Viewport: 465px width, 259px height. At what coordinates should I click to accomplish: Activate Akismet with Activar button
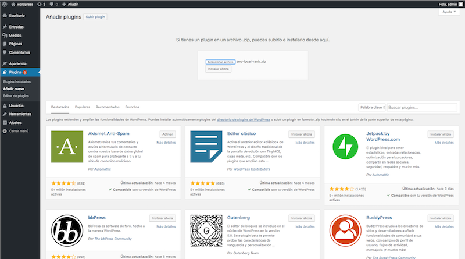[x=167, y=134]
